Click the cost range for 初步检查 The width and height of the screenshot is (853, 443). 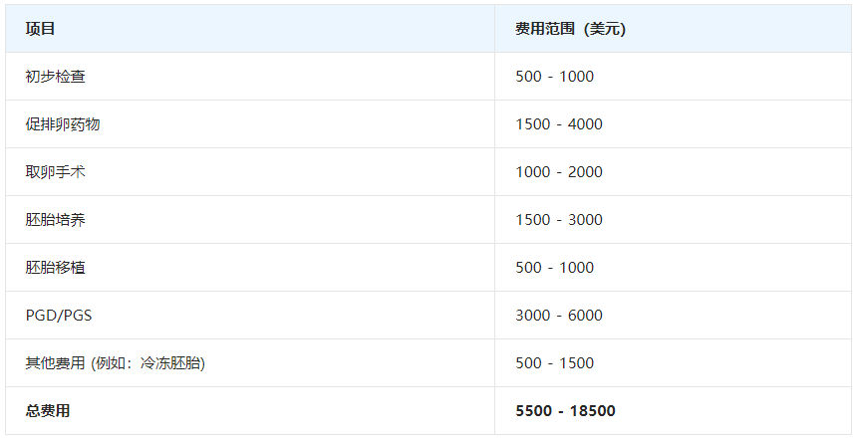coord(554,77)
